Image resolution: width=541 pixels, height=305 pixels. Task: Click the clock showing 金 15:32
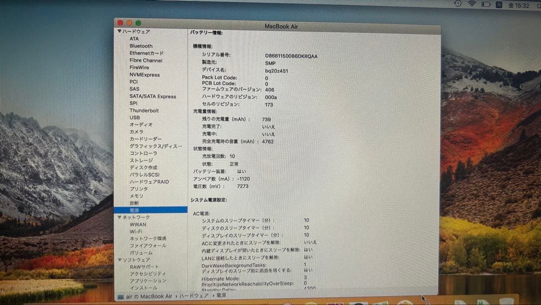pyautogui.click(x=518, y=5)
